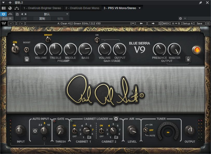Click the round knob view icon

(x=10, y=8)
